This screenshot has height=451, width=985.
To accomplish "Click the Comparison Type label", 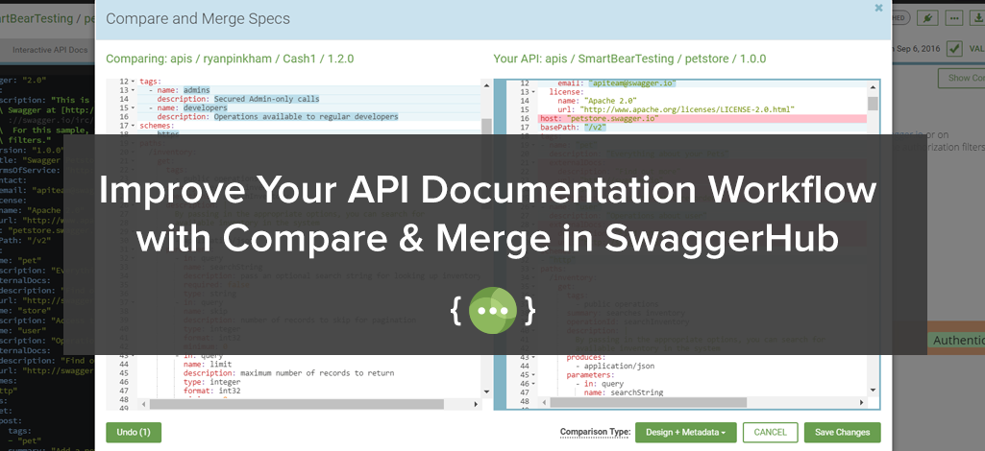I will coord(595,432).
